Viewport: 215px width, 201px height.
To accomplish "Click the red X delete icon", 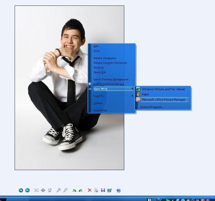I will tap(90, 190).
